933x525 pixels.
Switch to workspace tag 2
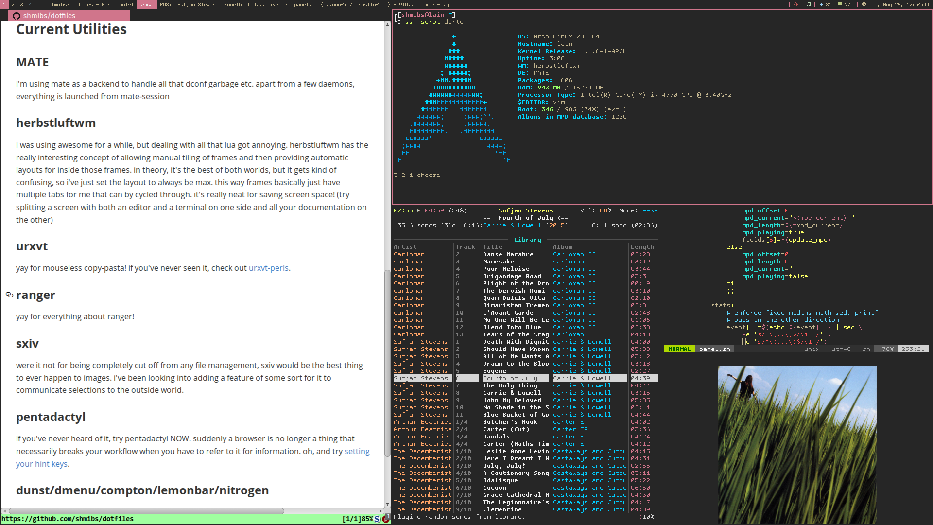tap(13, 4)
